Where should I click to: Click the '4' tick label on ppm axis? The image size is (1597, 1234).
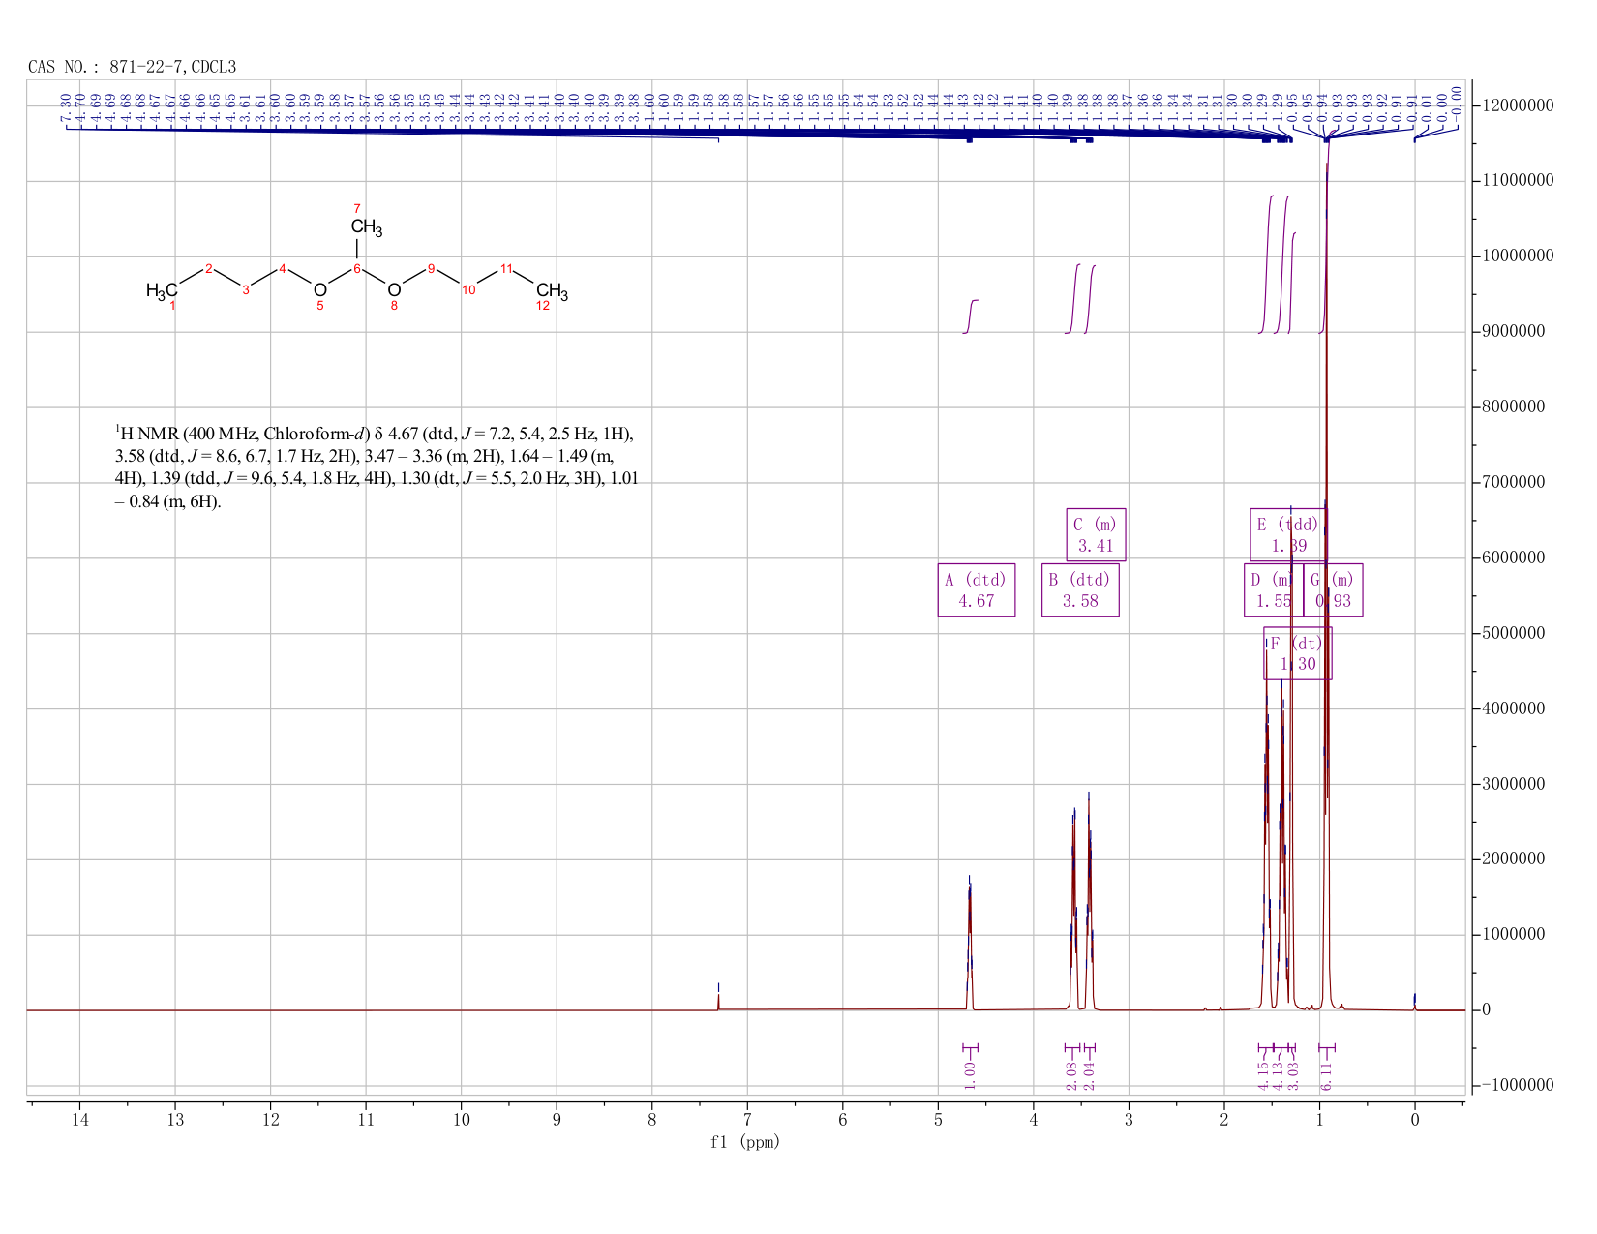1034,1120
